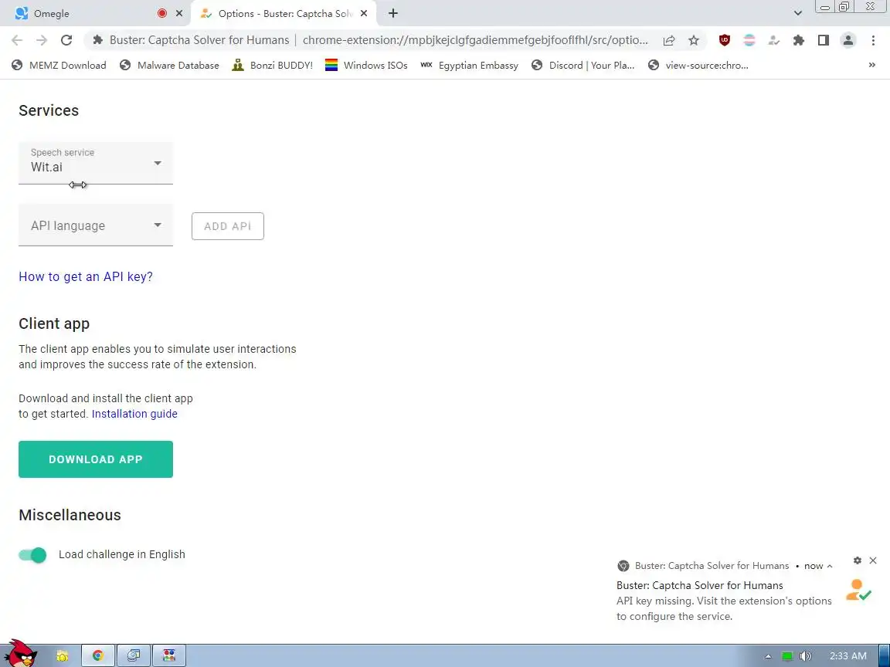
Task: Click the 2:33 AM clock
Action: (848, 656)
